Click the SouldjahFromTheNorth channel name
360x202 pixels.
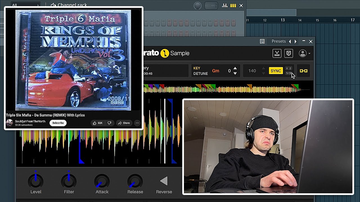(30, 121)
